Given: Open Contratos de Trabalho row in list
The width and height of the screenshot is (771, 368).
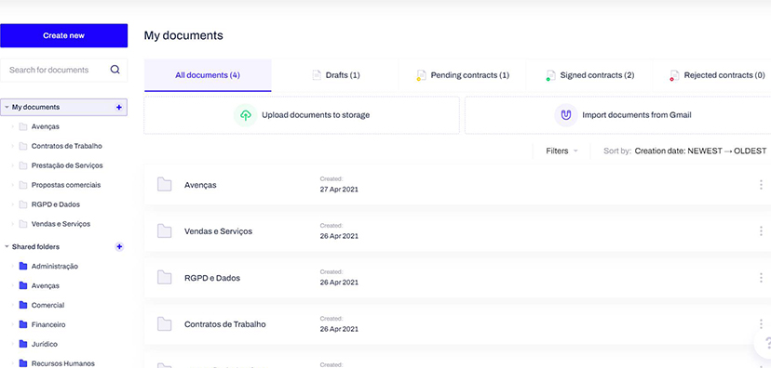Looking at the screenshot, I should click(457, 324).
